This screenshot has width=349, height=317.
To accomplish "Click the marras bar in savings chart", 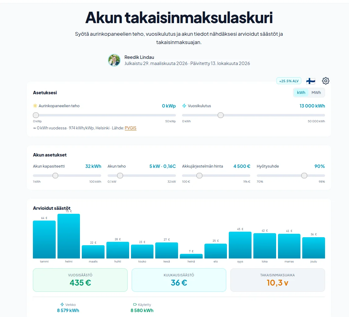I will pos(289,246).
